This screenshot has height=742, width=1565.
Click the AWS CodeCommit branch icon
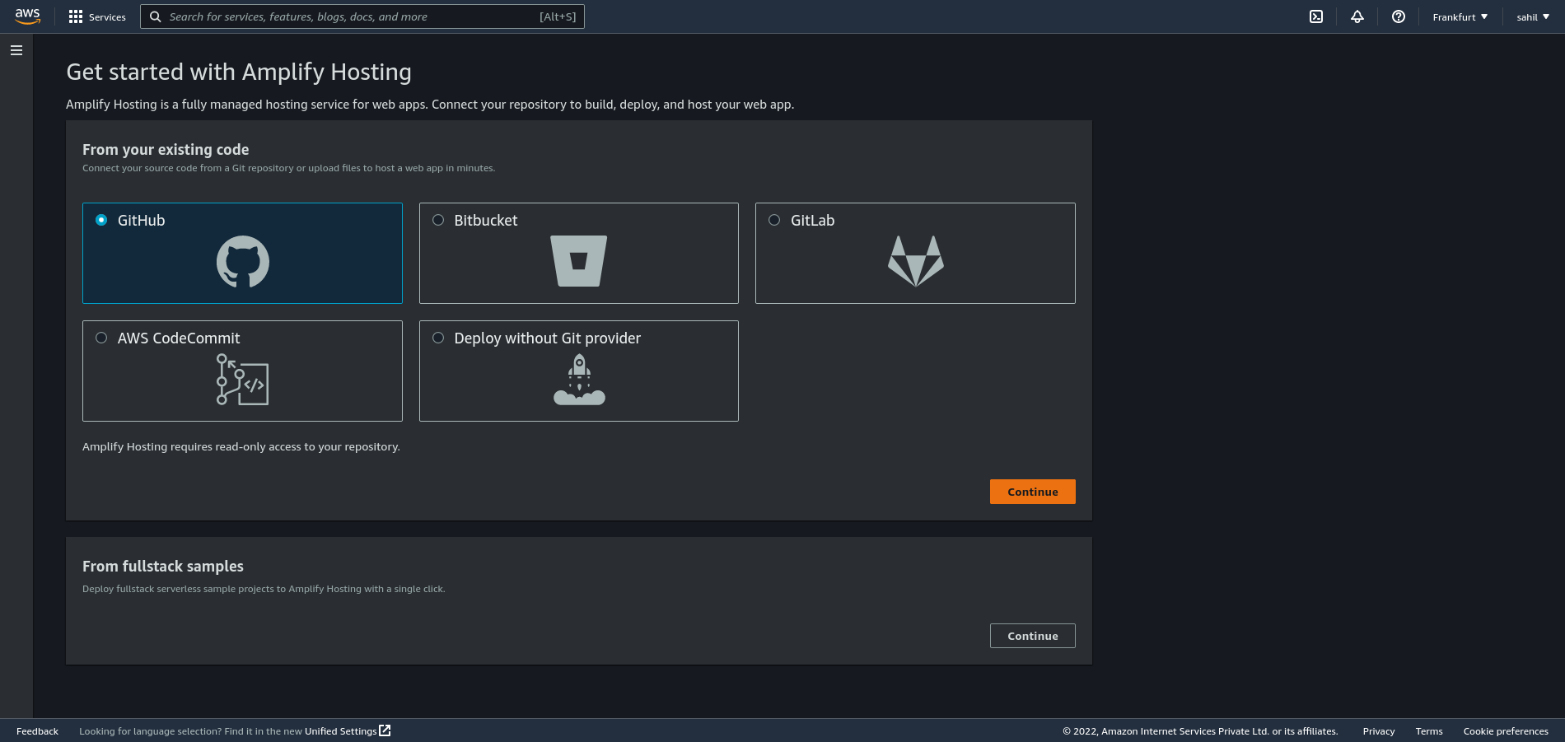pyautogui.click(x=242, y=380)
